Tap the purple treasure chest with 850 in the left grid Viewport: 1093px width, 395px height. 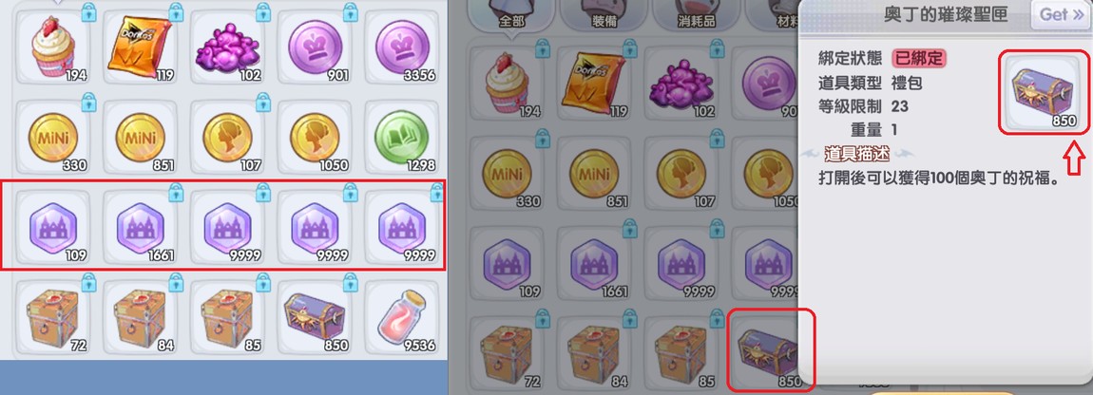pos(316,317)
